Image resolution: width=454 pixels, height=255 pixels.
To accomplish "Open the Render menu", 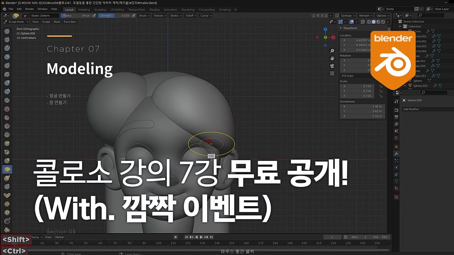I will (x=29, y=9).
